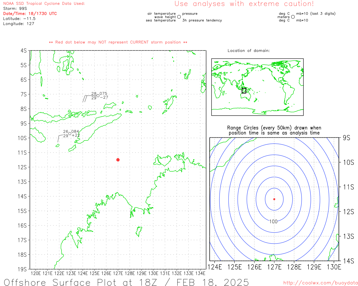Click the red center dot in the range circles plot
Screen dimensions: 358x286
point(274,199)
